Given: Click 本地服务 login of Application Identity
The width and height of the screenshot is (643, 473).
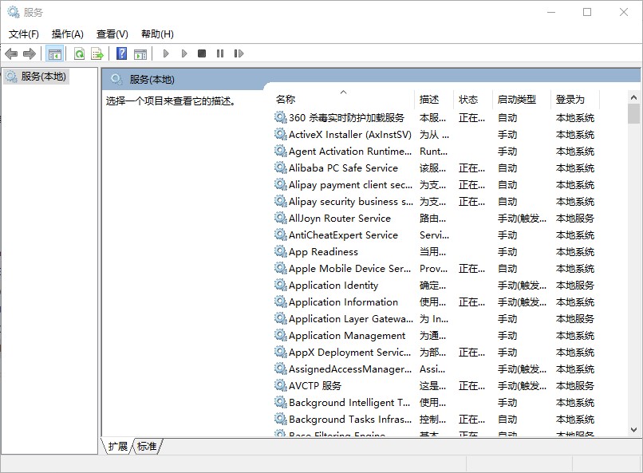Looking at the screenshot, I should (575, 286).
